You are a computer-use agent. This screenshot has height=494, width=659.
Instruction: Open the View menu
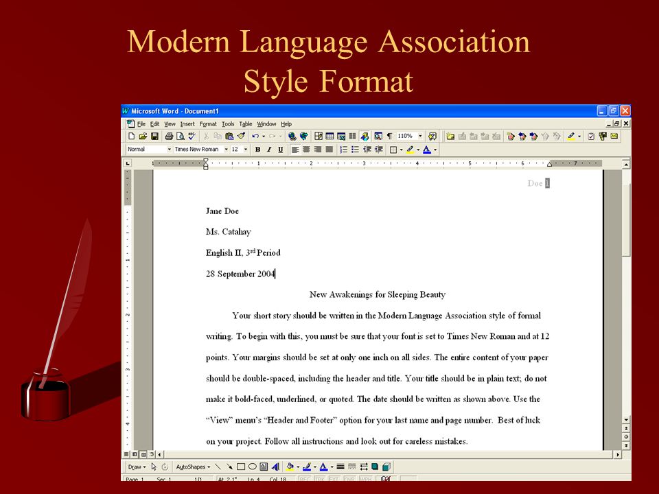click(x=170, y=124)
